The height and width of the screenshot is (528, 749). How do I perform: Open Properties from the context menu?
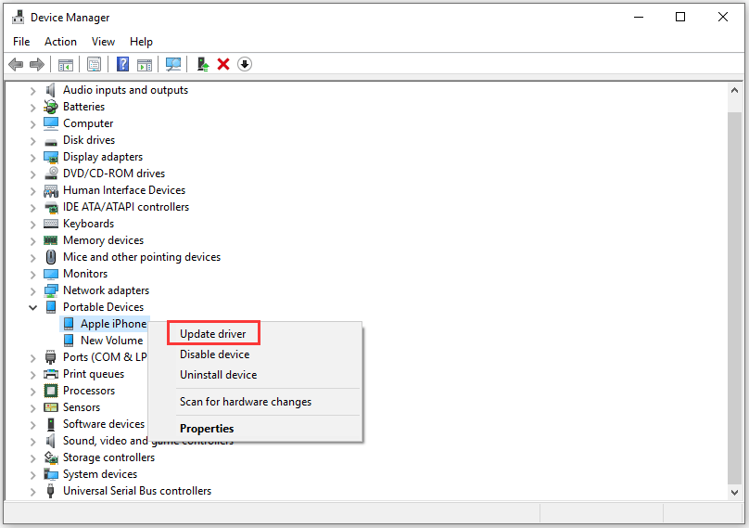[207, 429]
